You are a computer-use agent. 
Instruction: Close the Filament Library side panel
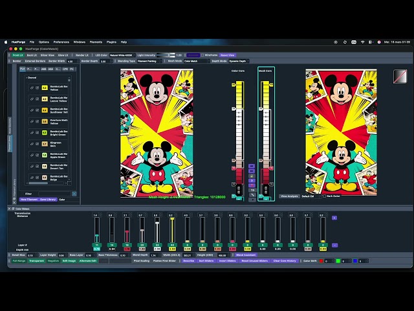14,203
